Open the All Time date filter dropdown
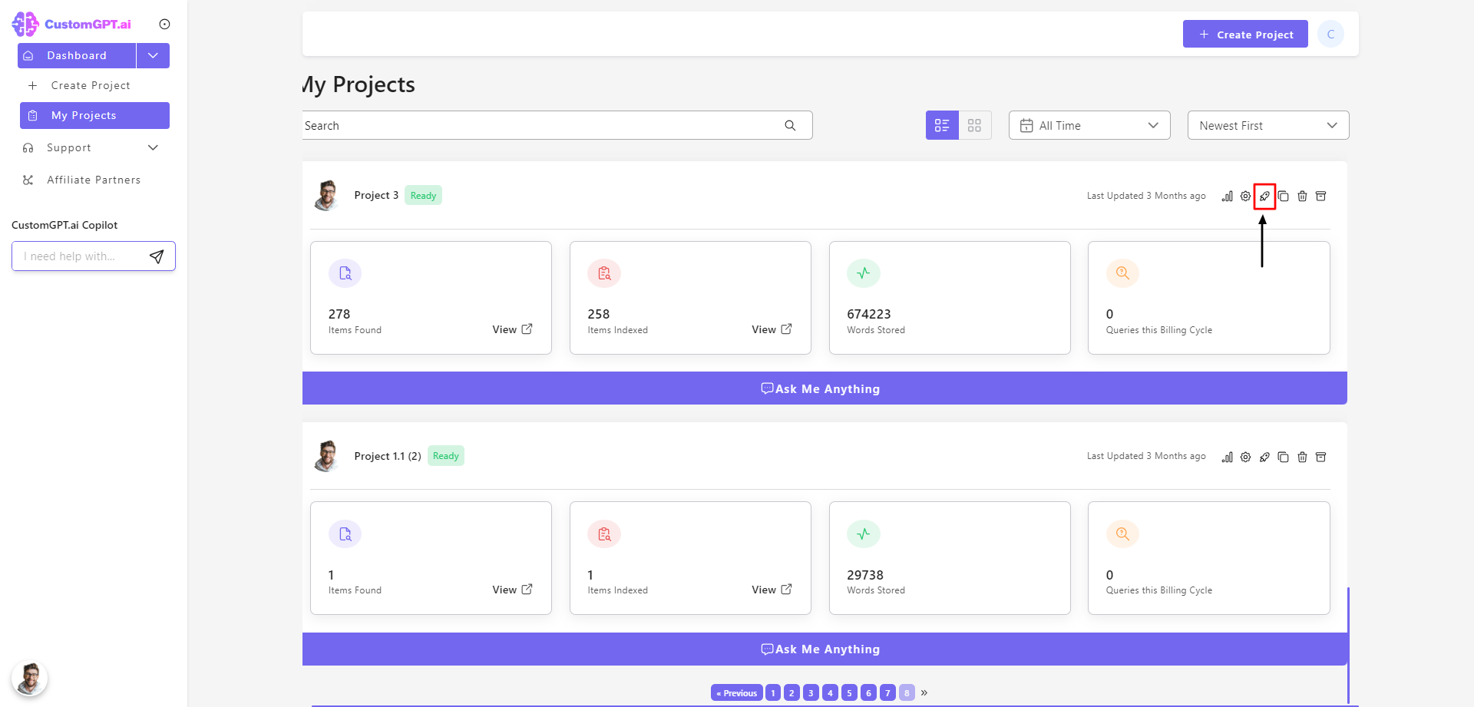Viewport: 1474px width, 707px height. click(x=1089, y=125)
